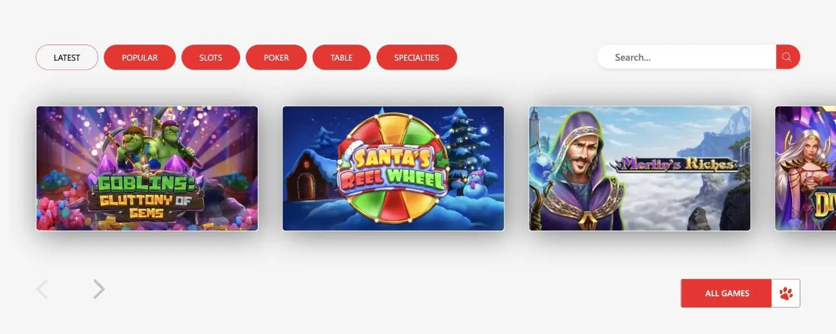Click the red magnifying glass search icon
This screenshot has width=836, height=334.
pyautogui.click(x=788, y=57)
